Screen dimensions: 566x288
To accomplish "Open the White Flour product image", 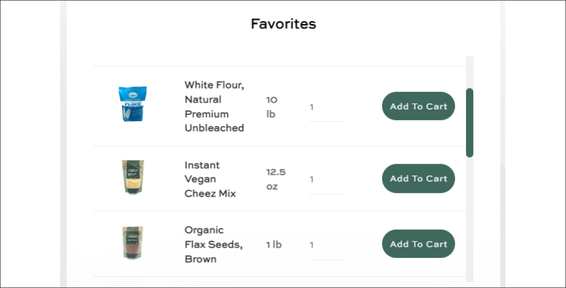I will 133,104.
